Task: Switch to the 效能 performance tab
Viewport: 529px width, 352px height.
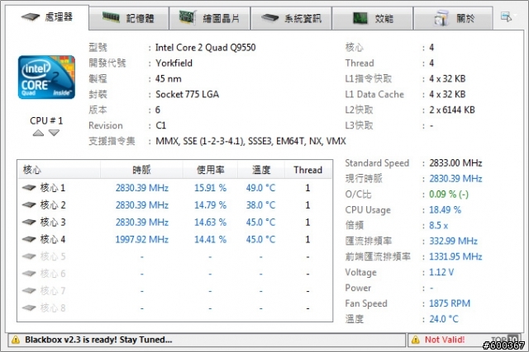Action: point(373,18)
